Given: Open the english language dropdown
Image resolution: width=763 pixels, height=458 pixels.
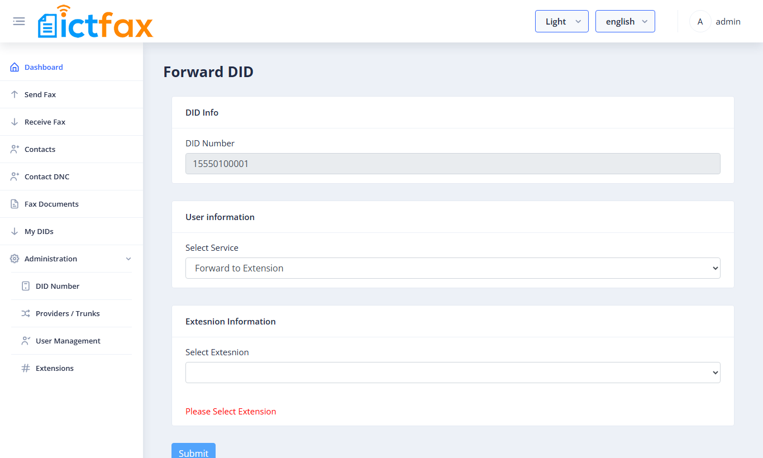Looking at the screenshot, I should [x=625, y=21].
